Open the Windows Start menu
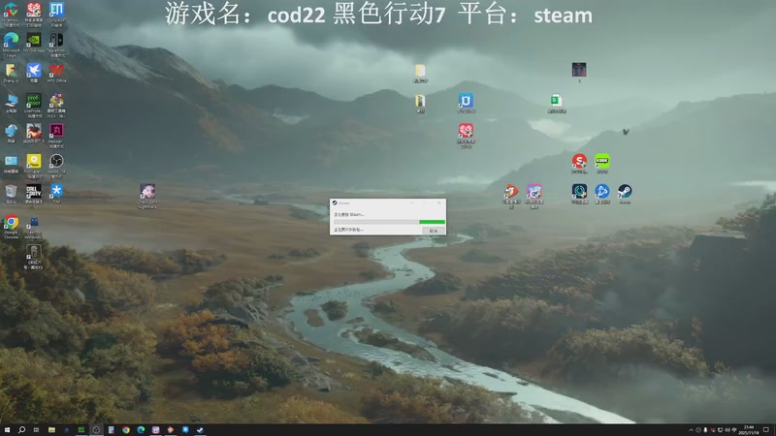This screenshot has height=436, width=776. [x=7, y=430]
